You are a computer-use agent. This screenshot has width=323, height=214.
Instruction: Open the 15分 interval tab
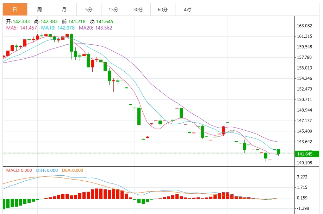pos(113,9)
